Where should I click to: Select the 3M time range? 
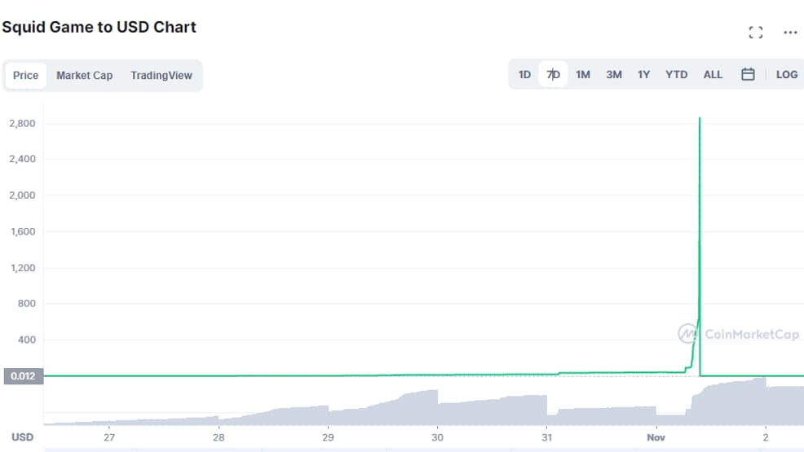(x=614, y=75)
